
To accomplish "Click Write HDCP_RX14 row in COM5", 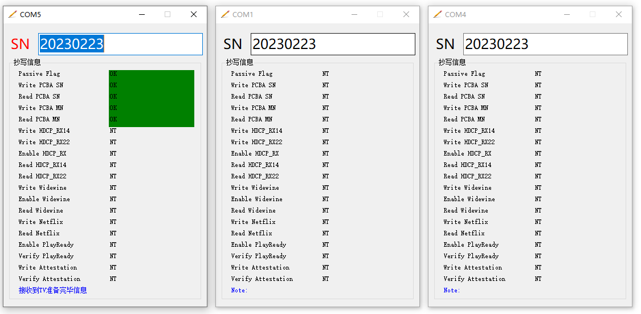I will [44, 131].
